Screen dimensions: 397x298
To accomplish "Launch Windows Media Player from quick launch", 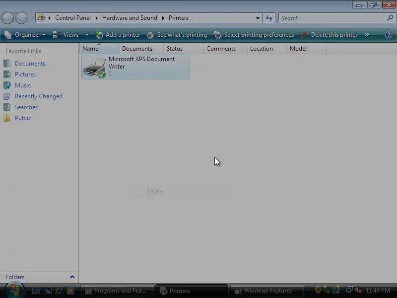I will click(70, 291).
